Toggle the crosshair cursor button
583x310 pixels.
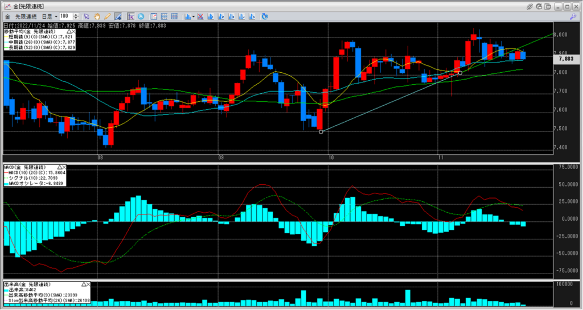pos(130,16)
